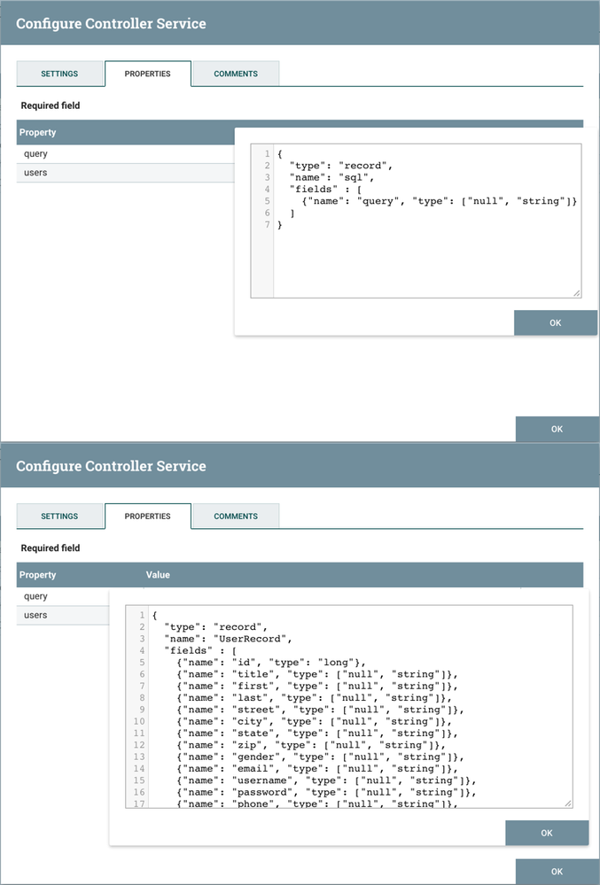Select the users property row in upper dialog
Viewport: 600px width, 885px height.
(x=125, y=173)
